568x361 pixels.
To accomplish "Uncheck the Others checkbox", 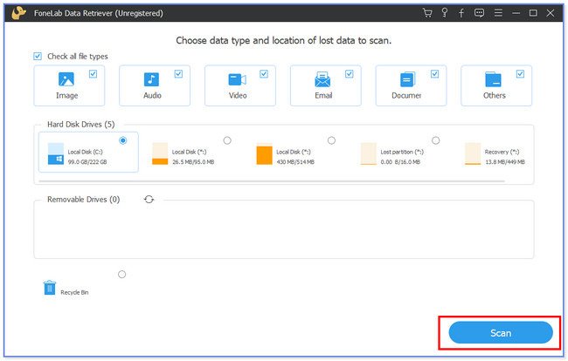I will point(520,74).
